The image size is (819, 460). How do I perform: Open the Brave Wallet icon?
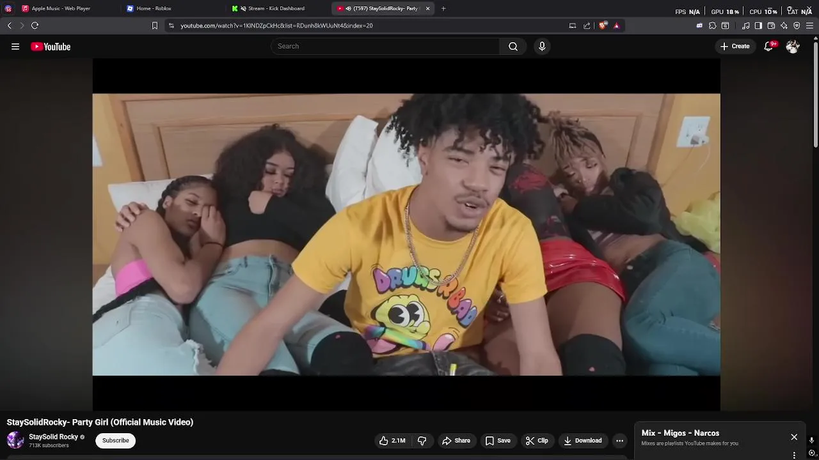[771, 26]
